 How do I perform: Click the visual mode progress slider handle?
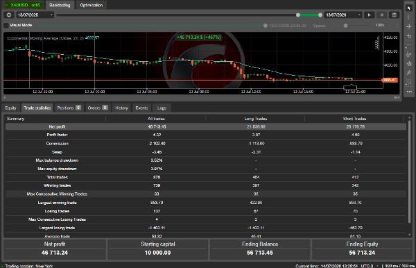[266, 26]
